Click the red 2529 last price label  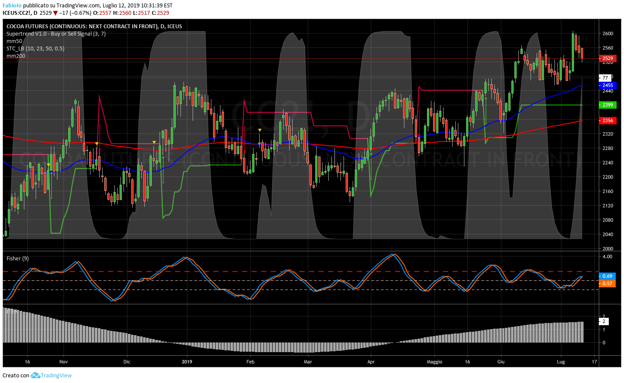point(607,58)
